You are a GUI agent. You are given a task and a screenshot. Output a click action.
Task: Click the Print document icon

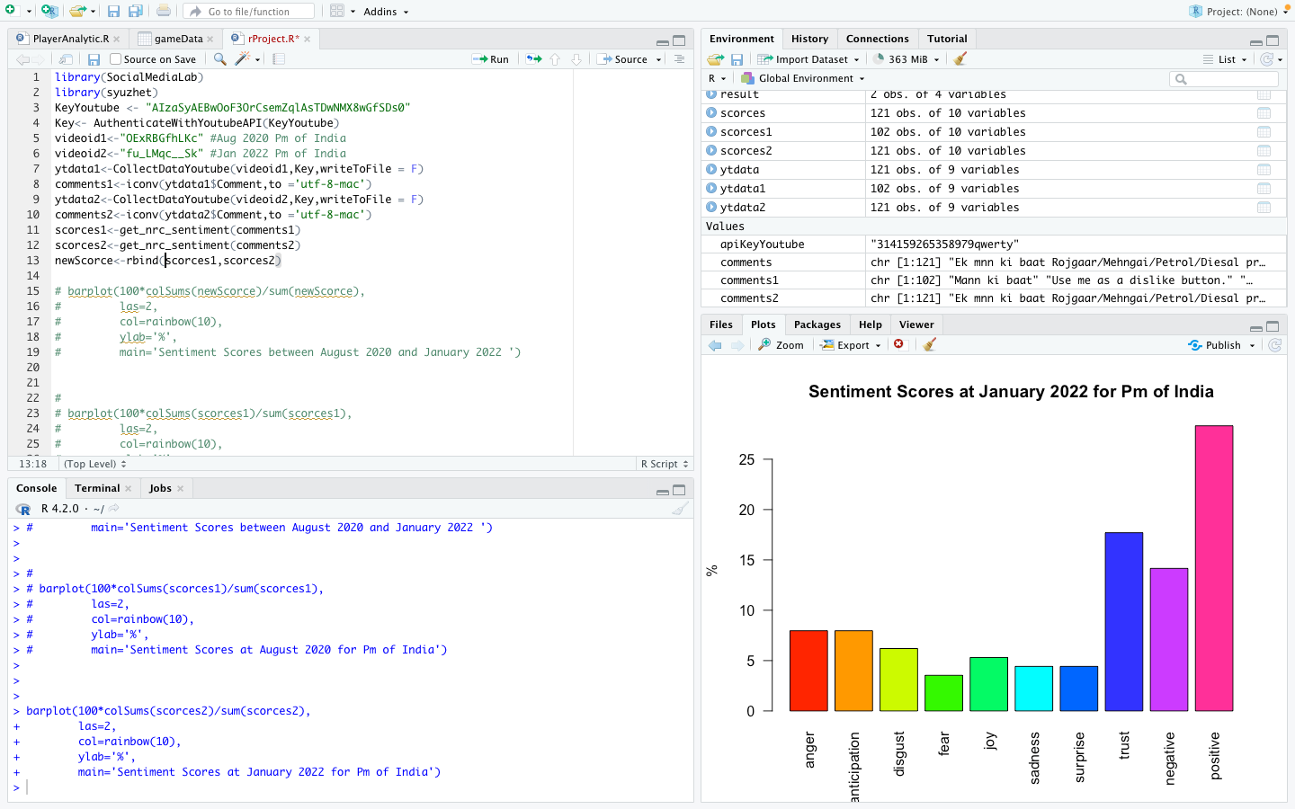tap(164, 11)
